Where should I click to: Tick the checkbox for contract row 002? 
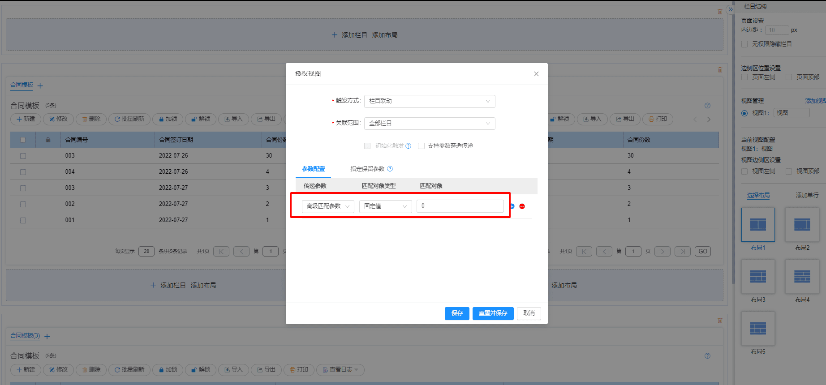23,204
